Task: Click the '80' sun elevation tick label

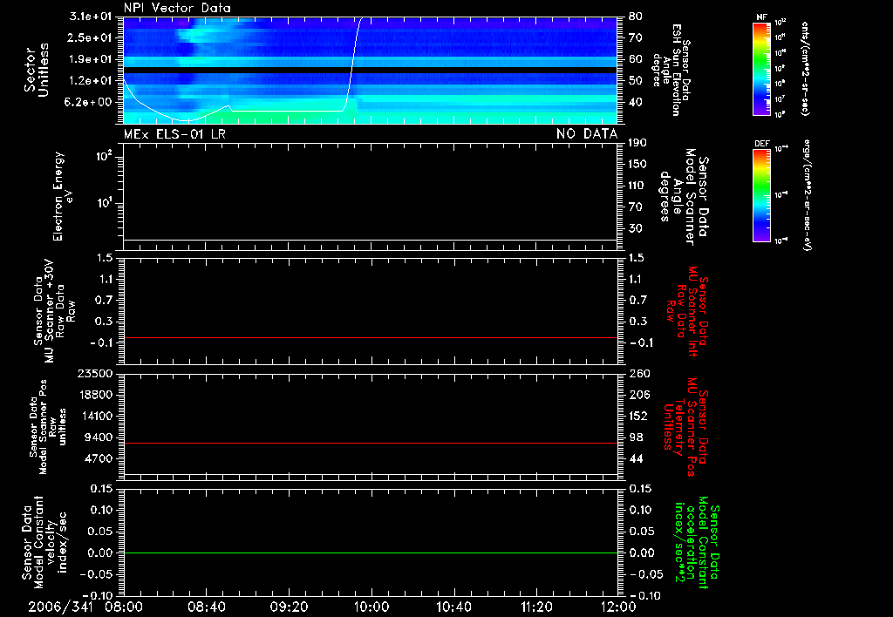Action: pos(636,17)
